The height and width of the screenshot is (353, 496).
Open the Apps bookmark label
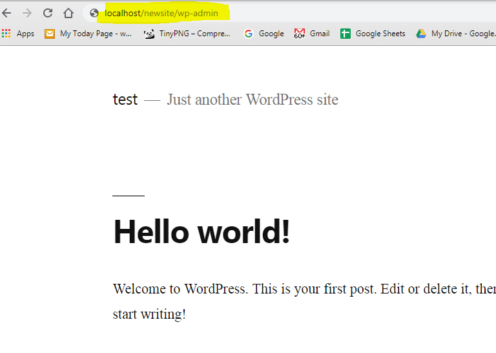tap(25, 34)
